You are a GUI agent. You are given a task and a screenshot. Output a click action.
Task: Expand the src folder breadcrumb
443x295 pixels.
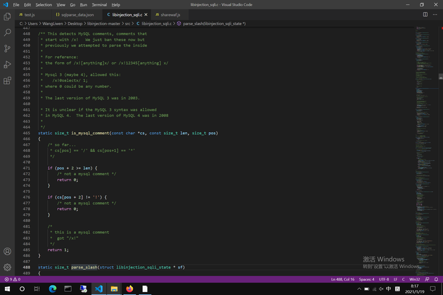128,24
